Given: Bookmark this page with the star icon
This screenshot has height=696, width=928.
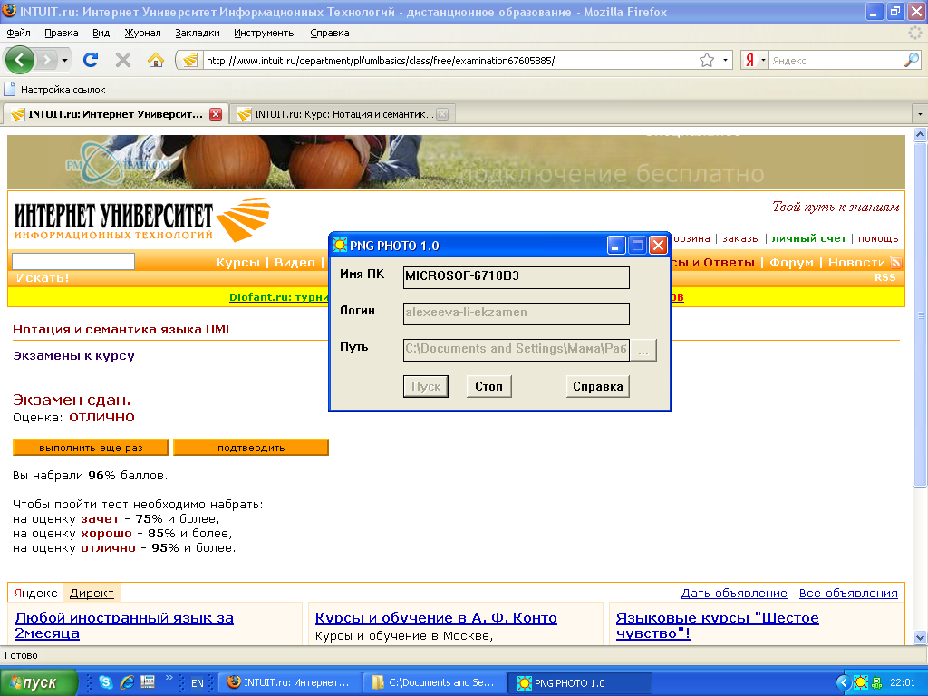Looking at the screenshot, I should pos(707,61).
